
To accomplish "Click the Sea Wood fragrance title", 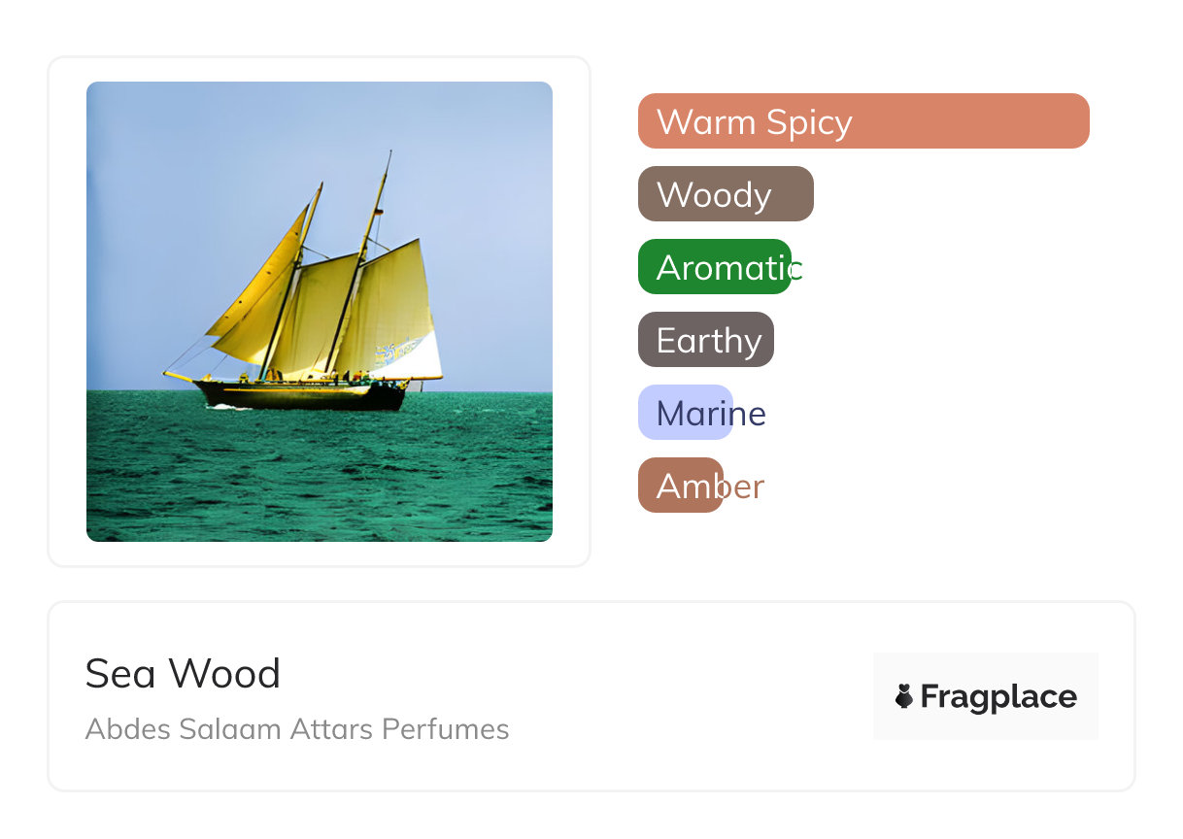I will [x=183, y=674].
